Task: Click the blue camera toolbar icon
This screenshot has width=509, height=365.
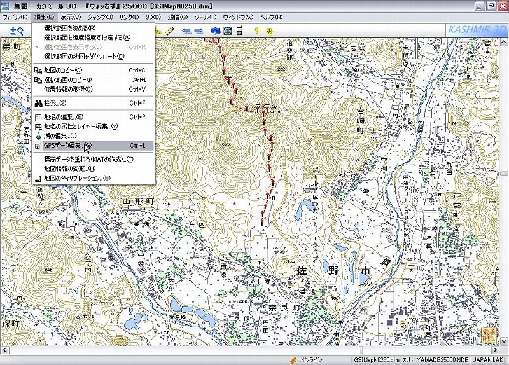Action: pos(216,31)
